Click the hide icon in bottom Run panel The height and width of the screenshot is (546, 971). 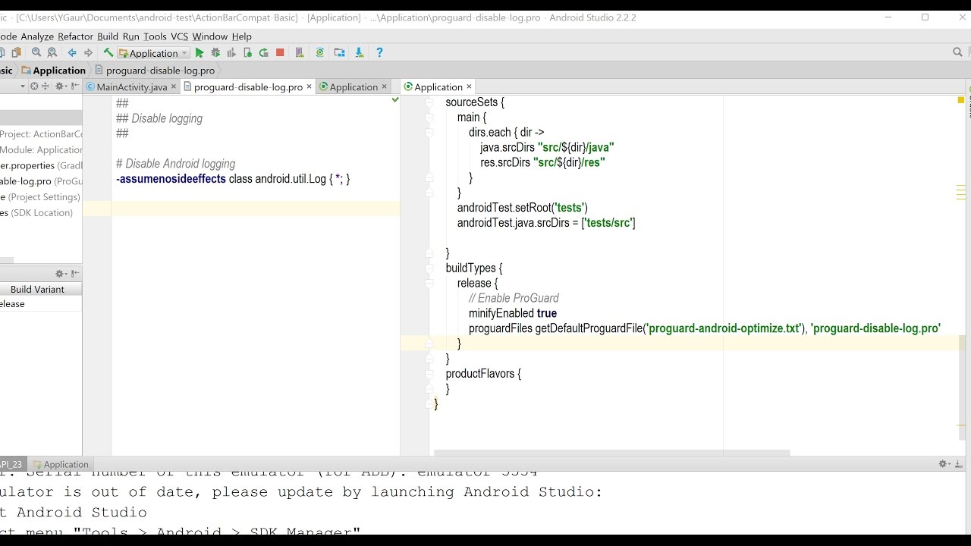960,464
